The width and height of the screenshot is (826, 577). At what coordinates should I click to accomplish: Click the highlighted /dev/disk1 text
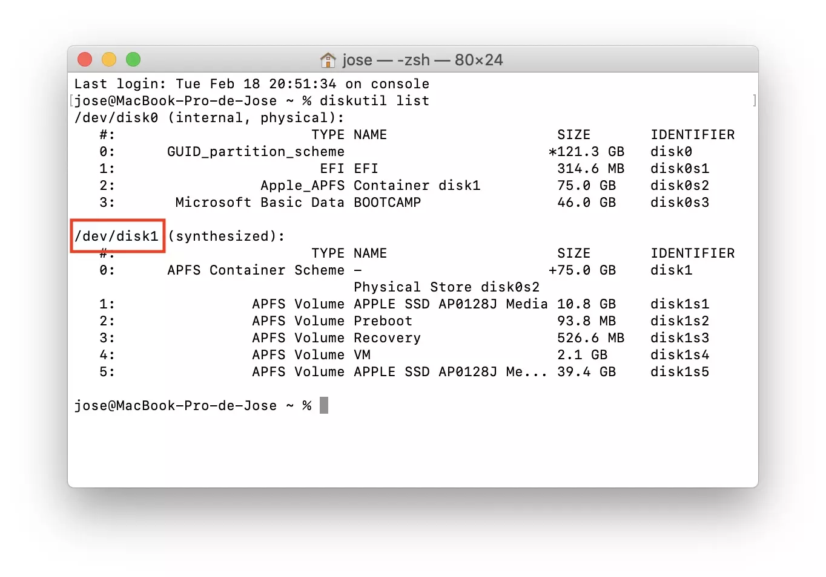tap(117, 236)
